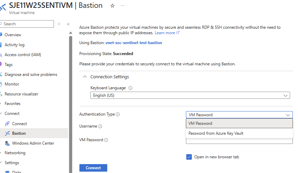Open the more options ellipsis in header
Image resolution: width=298 pixels, height=173 pixels.
tap(122, 6)
